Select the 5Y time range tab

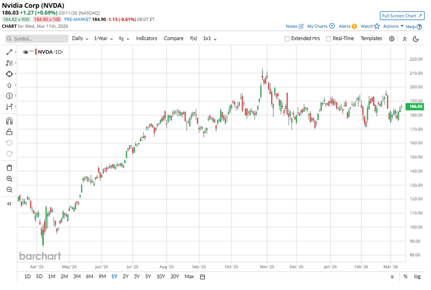pyautogui.click(x=148, y=276)
